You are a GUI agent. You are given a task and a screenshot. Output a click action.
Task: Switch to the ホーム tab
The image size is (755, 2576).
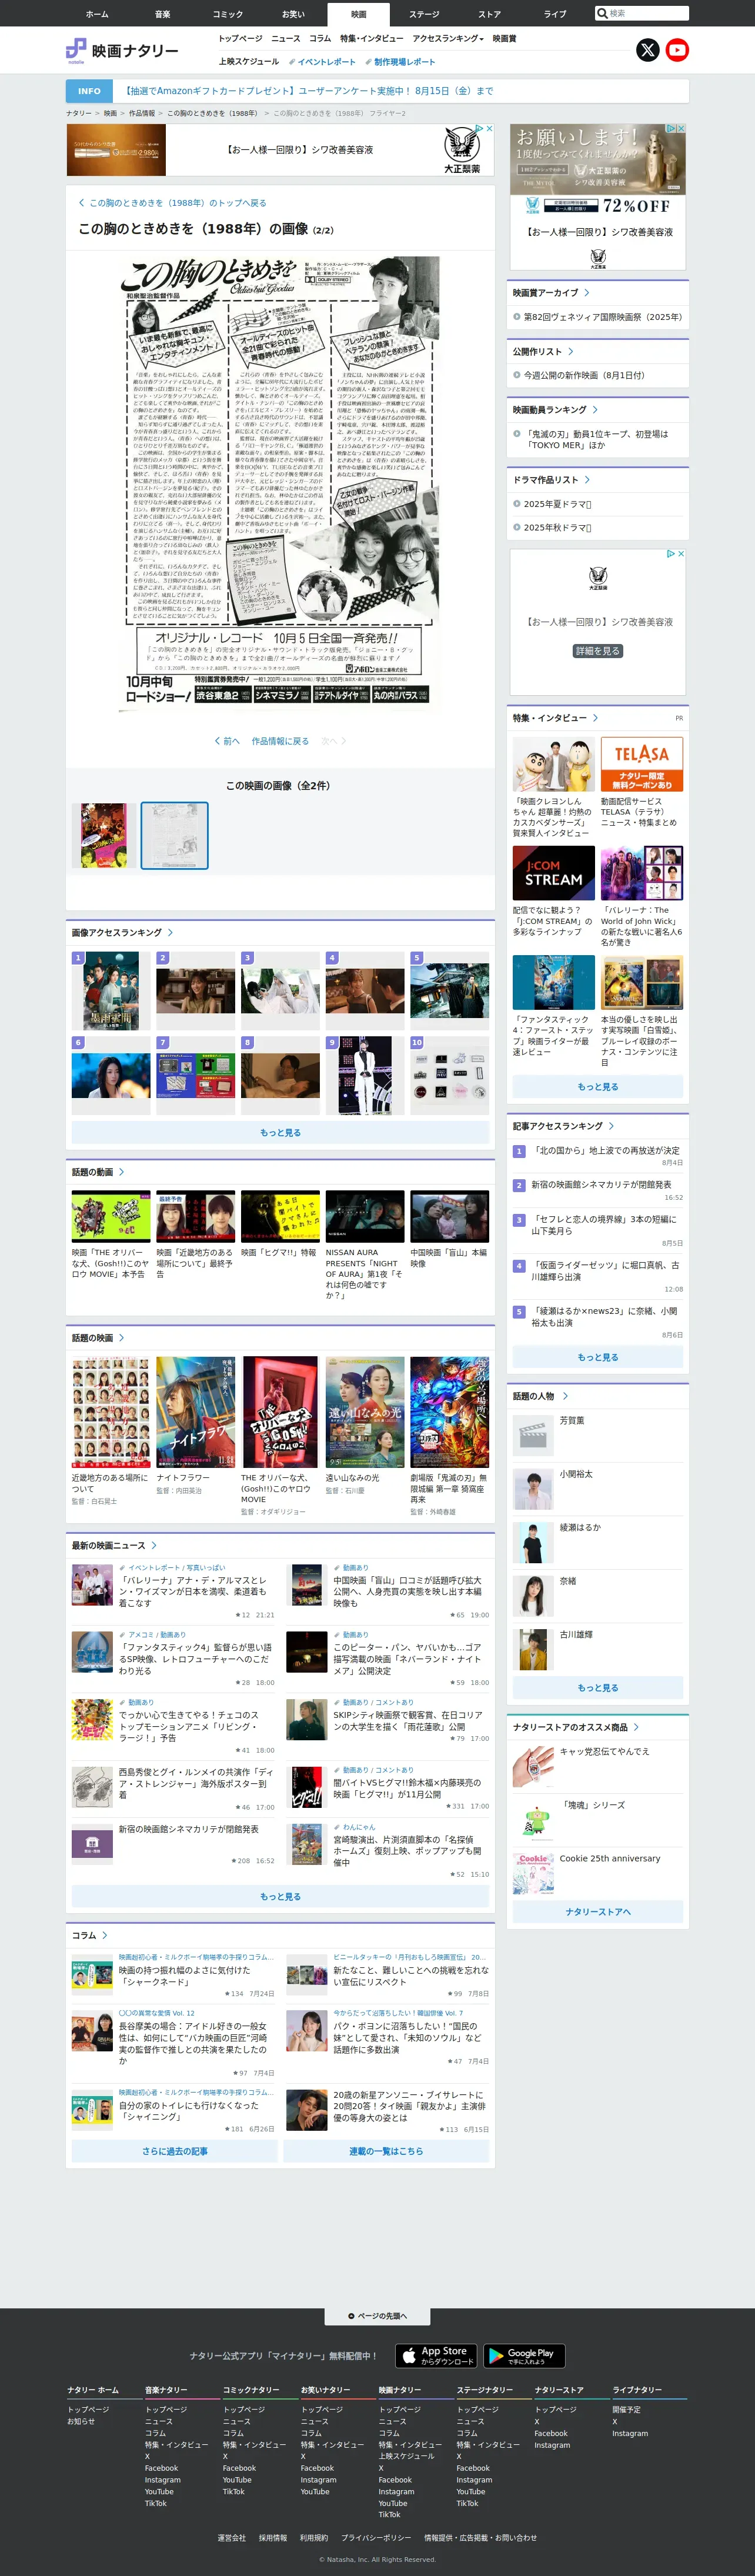97,14
